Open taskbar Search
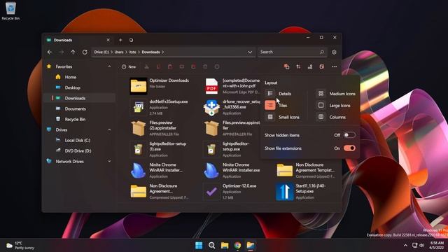448x252 pixels. click(211, 245)
